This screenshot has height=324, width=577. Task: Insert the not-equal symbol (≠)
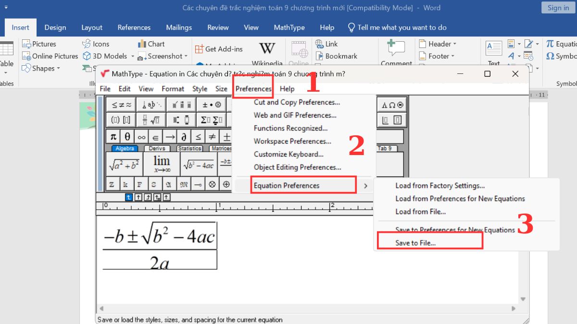[213, 136]
